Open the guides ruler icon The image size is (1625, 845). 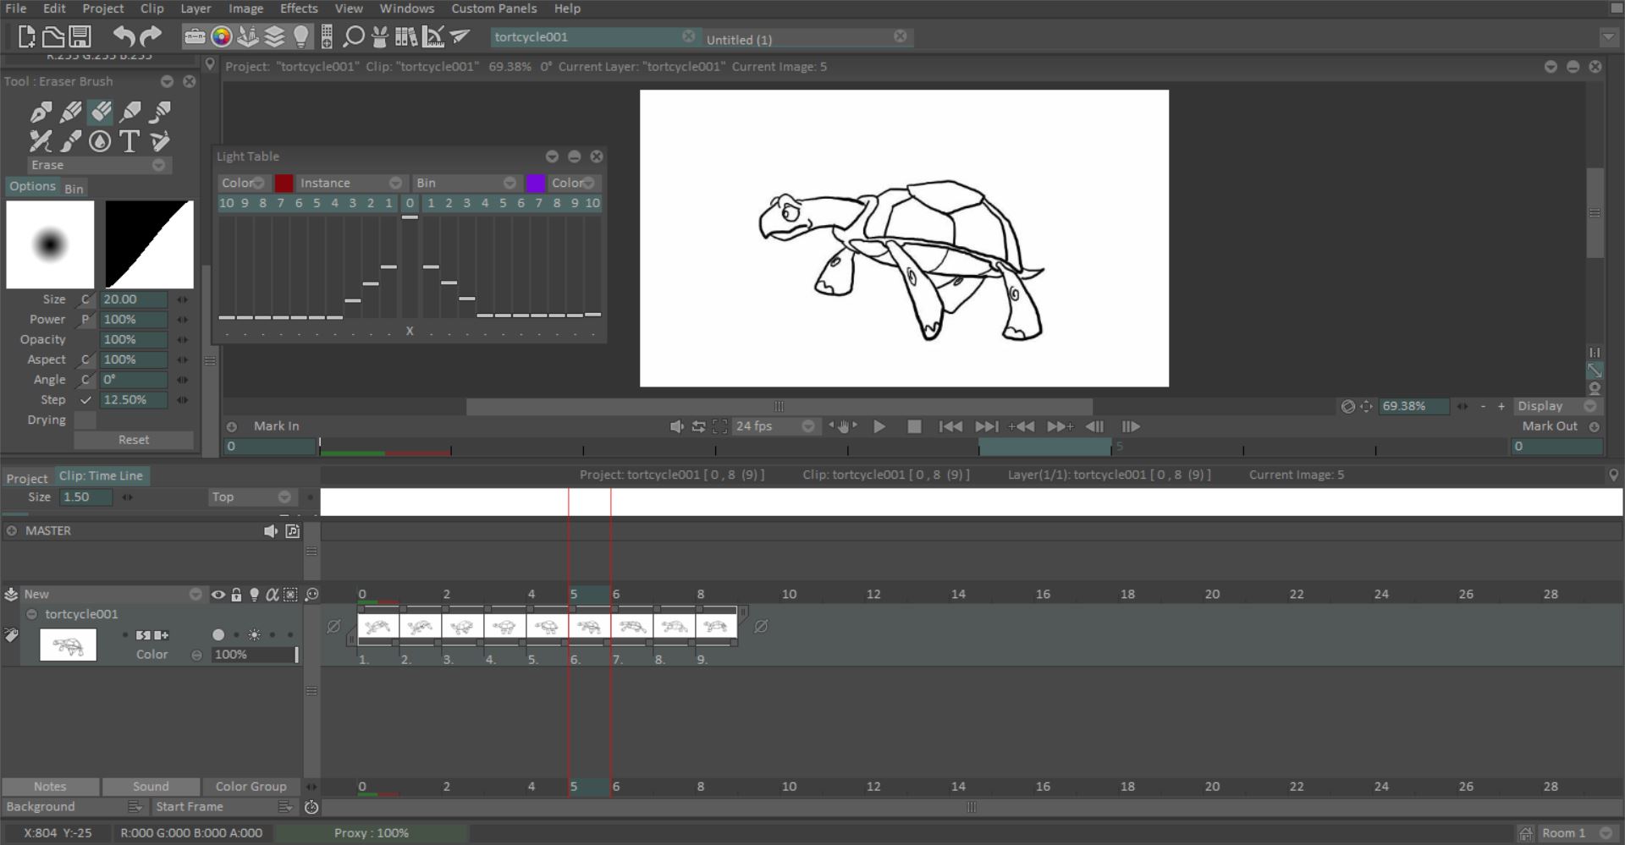432,36
